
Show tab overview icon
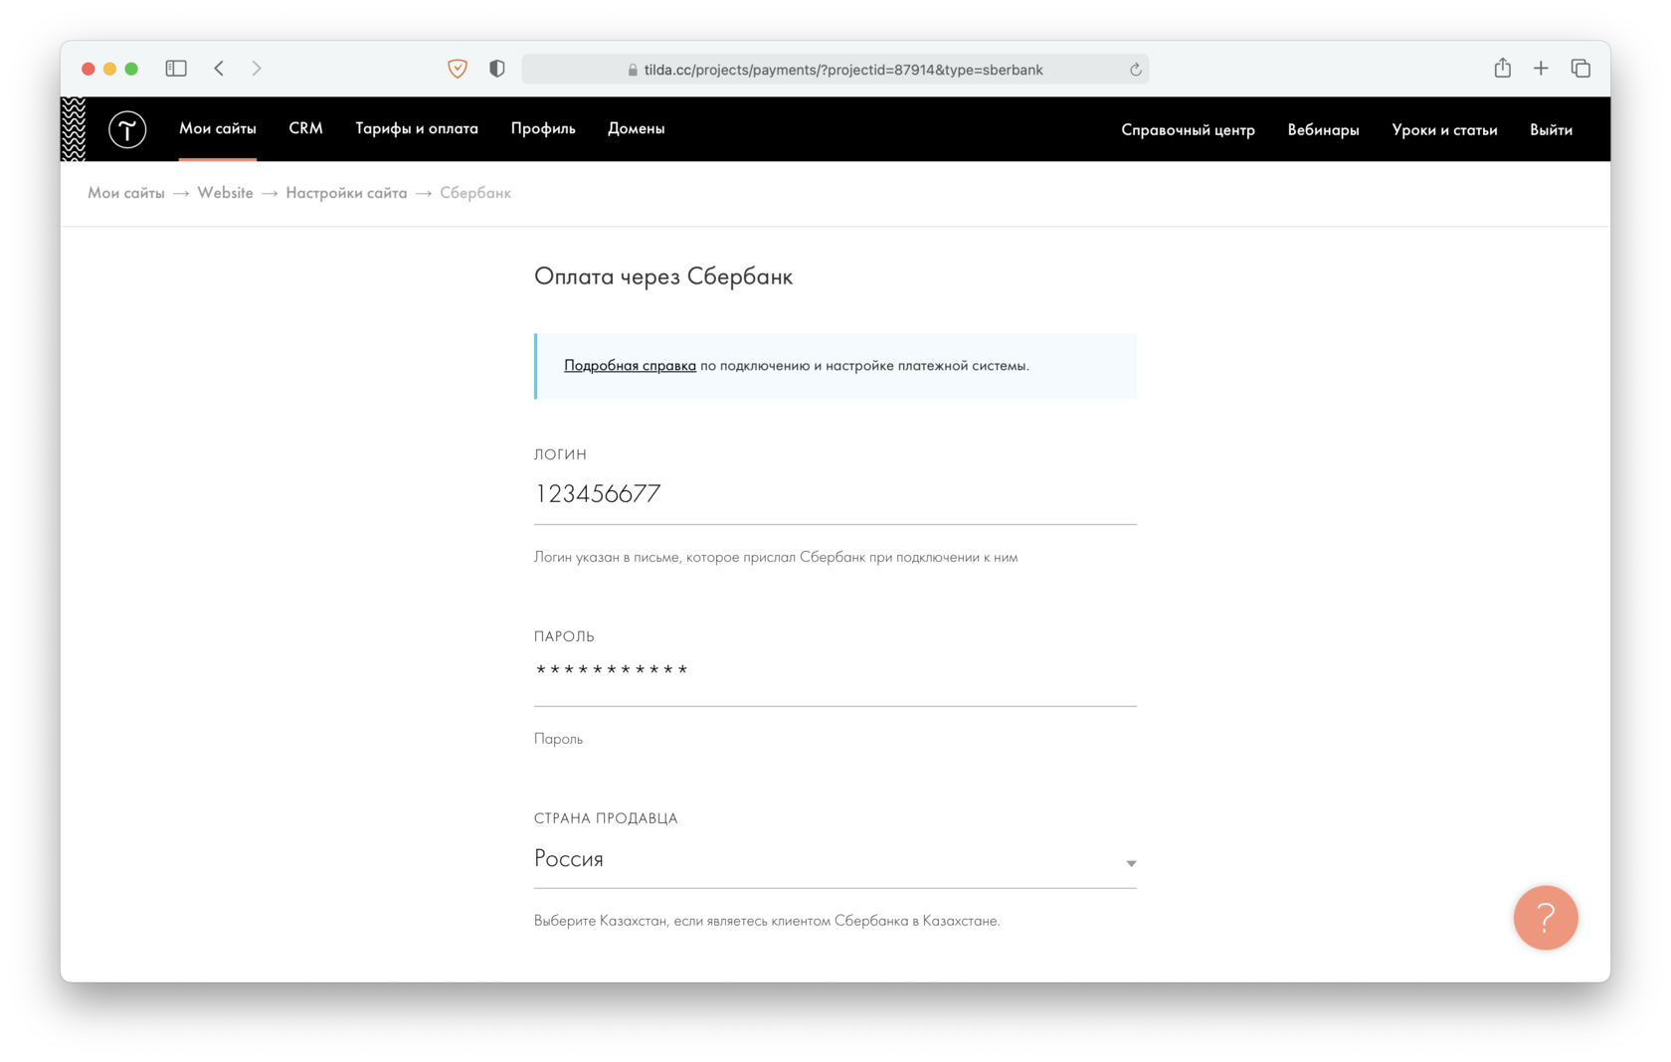coord(1580,69)
